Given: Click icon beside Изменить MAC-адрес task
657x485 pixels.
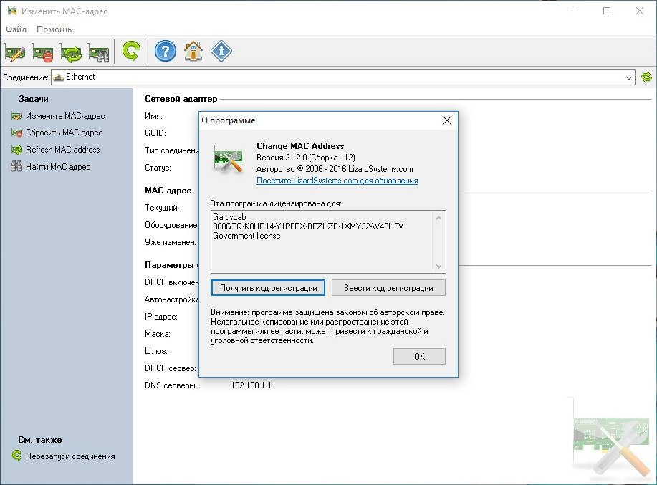Looking at the screenshot, I should pos(16,116).
